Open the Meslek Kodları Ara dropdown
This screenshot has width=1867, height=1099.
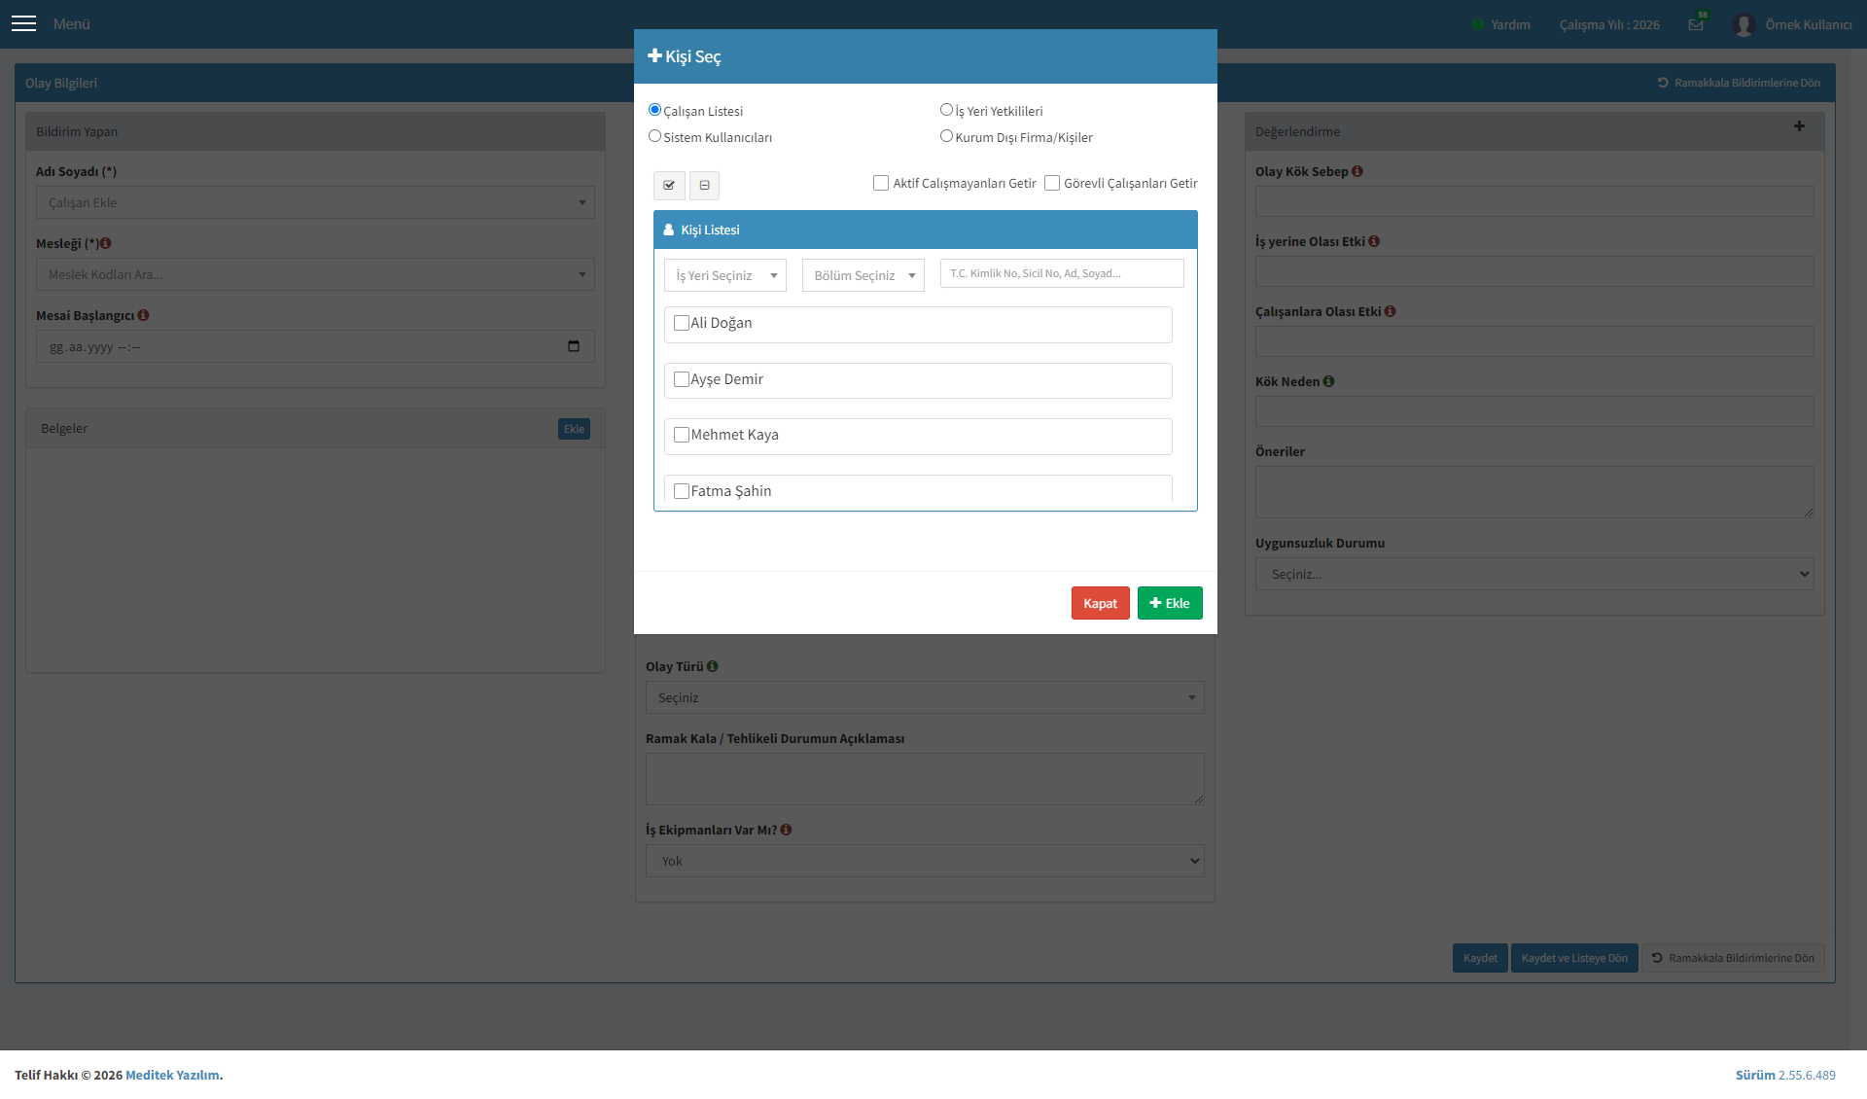[x=315, y=274]
